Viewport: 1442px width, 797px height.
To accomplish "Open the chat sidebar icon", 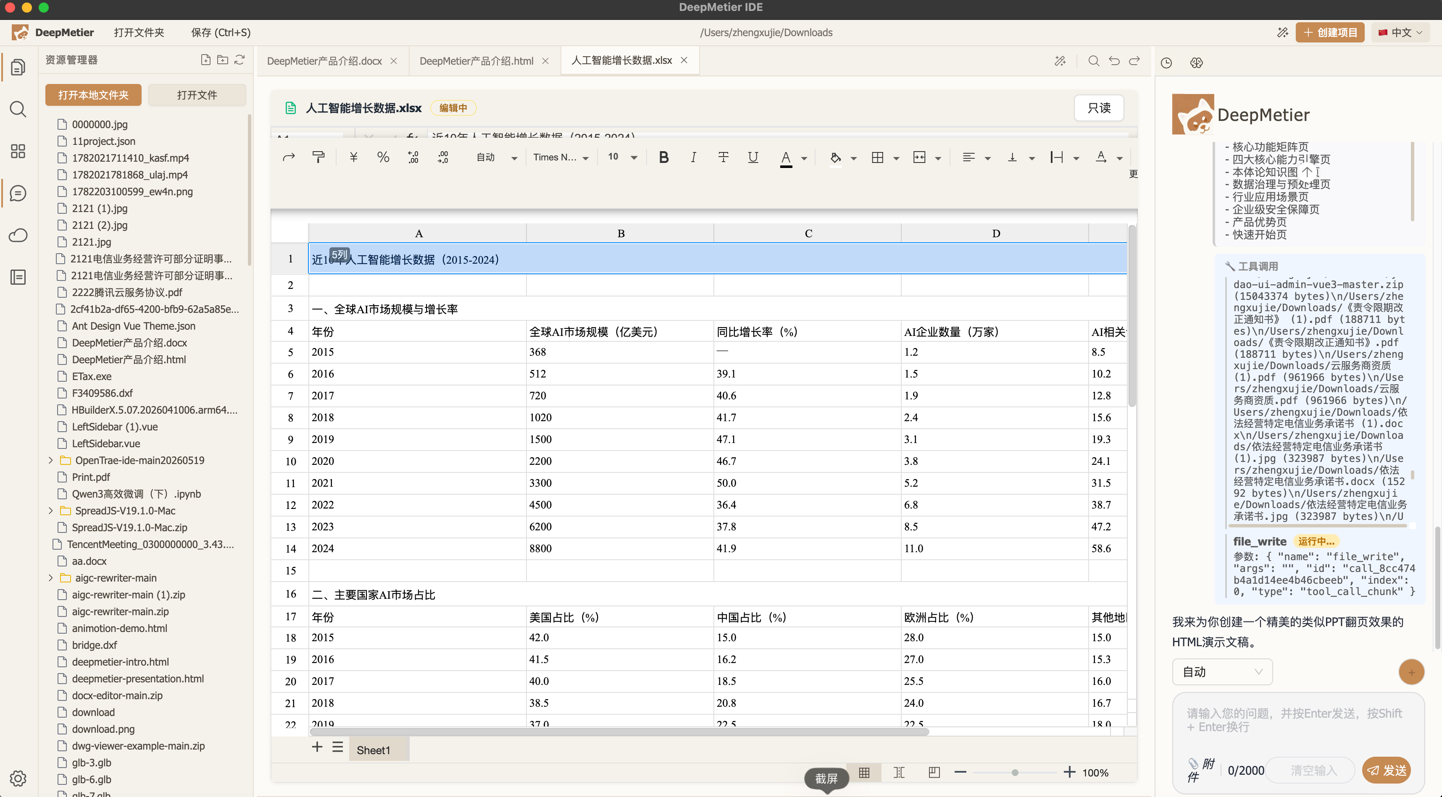I will click(18, 194).
